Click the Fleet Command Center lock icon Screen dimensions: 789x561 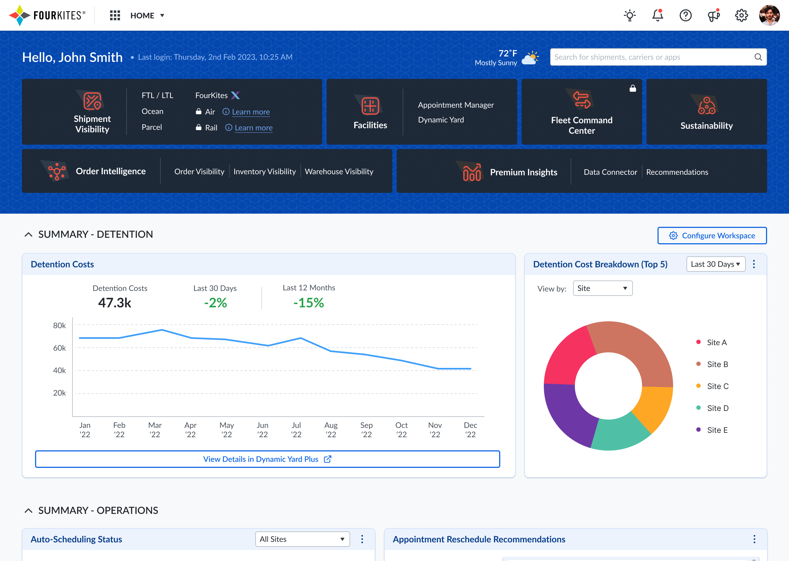633,88
